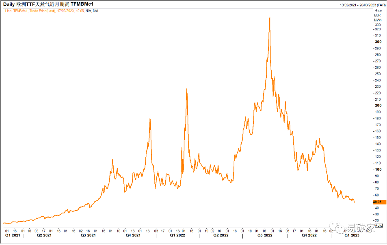
Task: Click the bold 300 price axis tick
Action: pos(378,42)
